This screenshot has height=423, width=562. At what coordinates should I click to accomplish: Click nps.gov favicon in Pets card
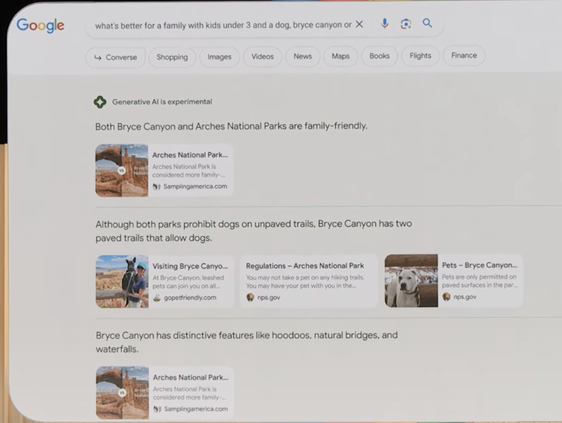446,296
